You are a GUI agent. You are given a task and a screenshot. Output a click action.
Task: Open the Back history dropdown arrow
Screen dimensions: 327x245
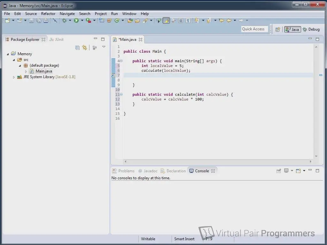235,20
